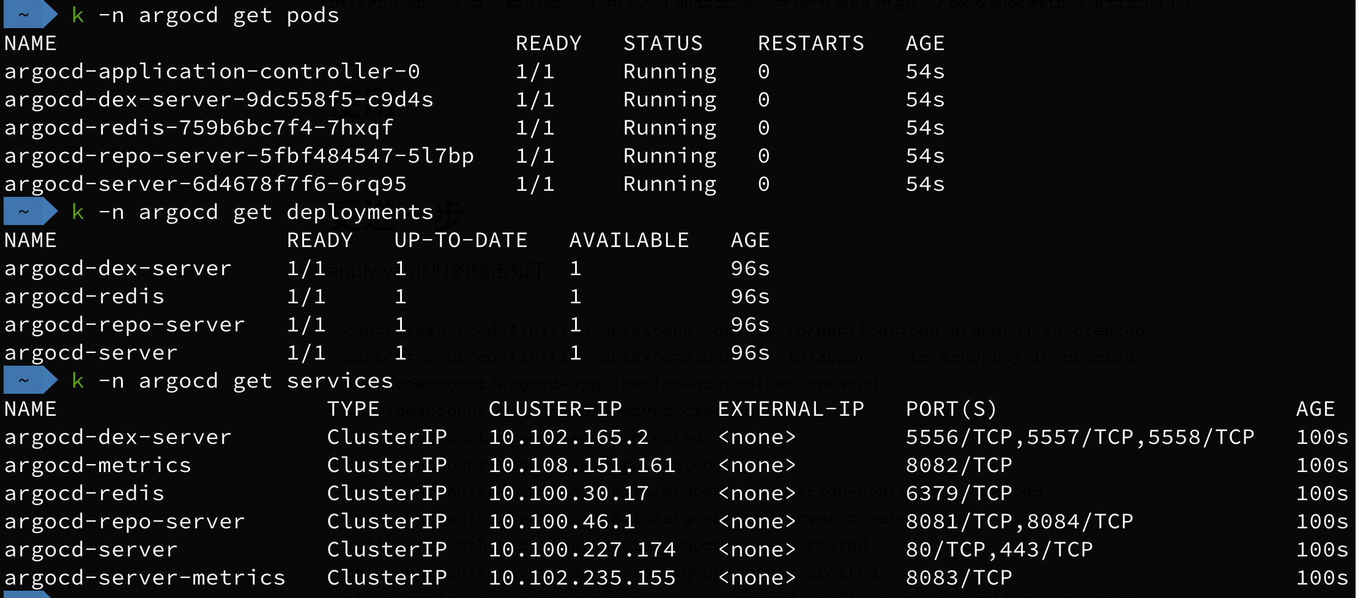Click the UP-TO-DATE column header
Screen dimensions: 1358x598
(x=461, y=240)
